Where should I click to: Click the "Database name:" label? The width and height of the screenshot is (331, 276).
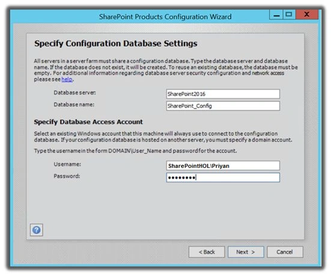[x=74, y=104]
